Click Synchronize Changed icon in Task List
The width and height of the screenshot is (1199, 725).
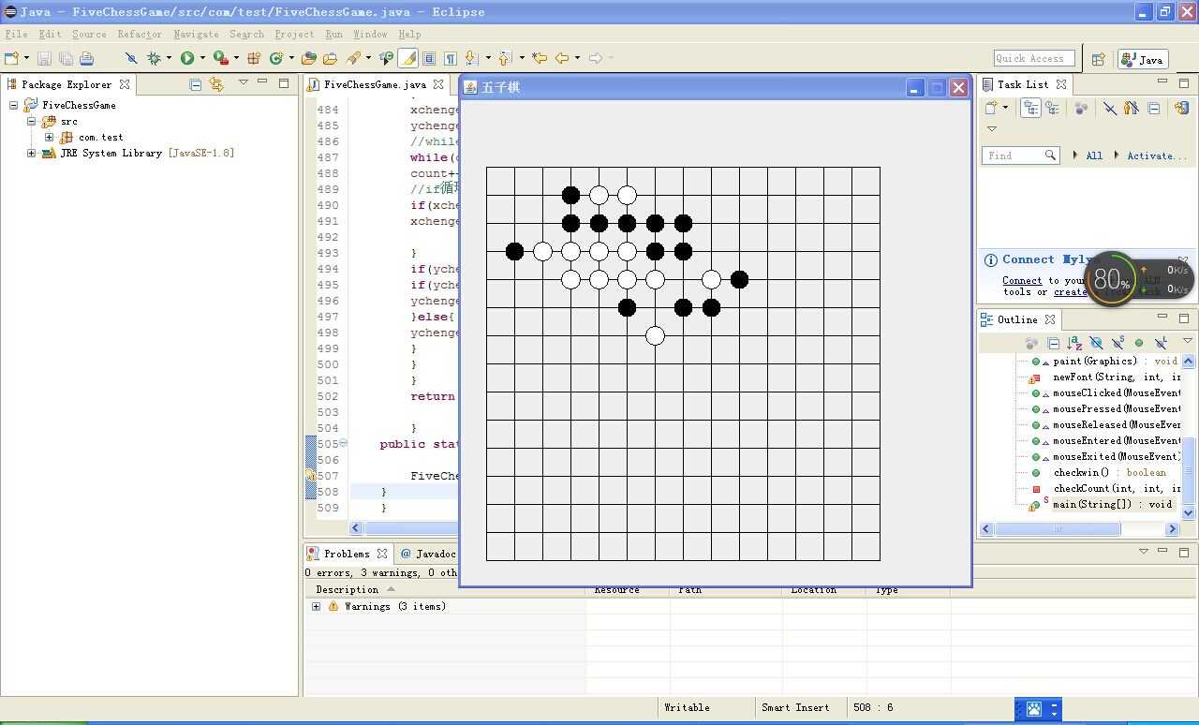pos(1182,108)
